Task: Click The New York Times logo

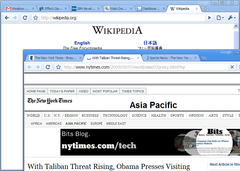Action: [50, 101]
